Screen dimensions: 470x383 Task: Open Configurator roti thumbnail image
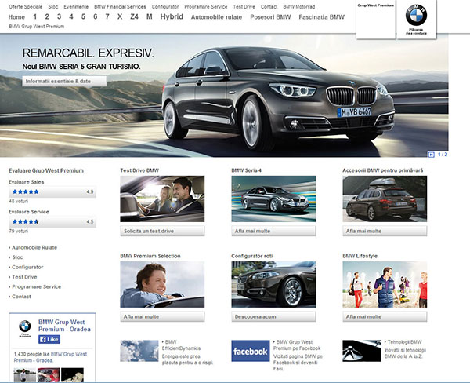tap(273, 284)
